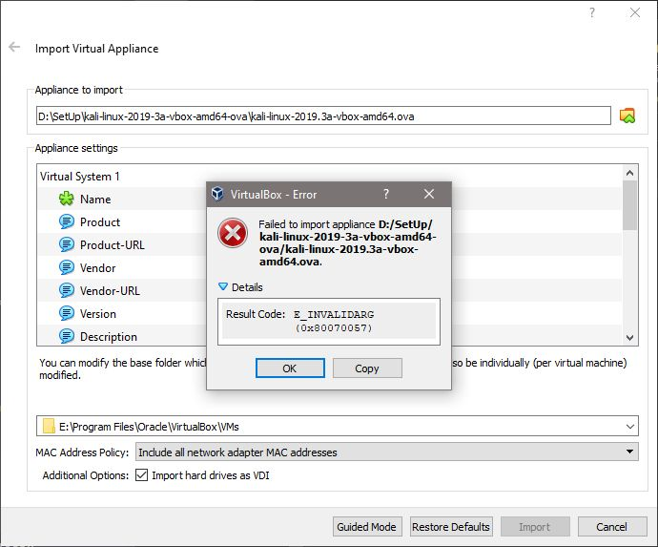
Task: Click the OK button in error dialog
Action: pyautogui.click(x=290, y=368)
